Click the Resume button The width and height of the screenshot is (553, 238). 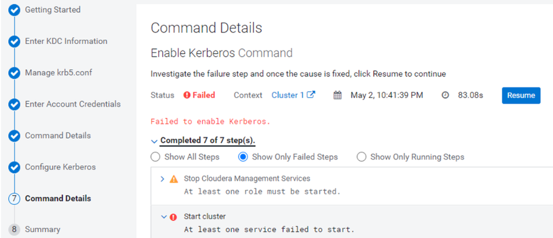coord(521,95)
